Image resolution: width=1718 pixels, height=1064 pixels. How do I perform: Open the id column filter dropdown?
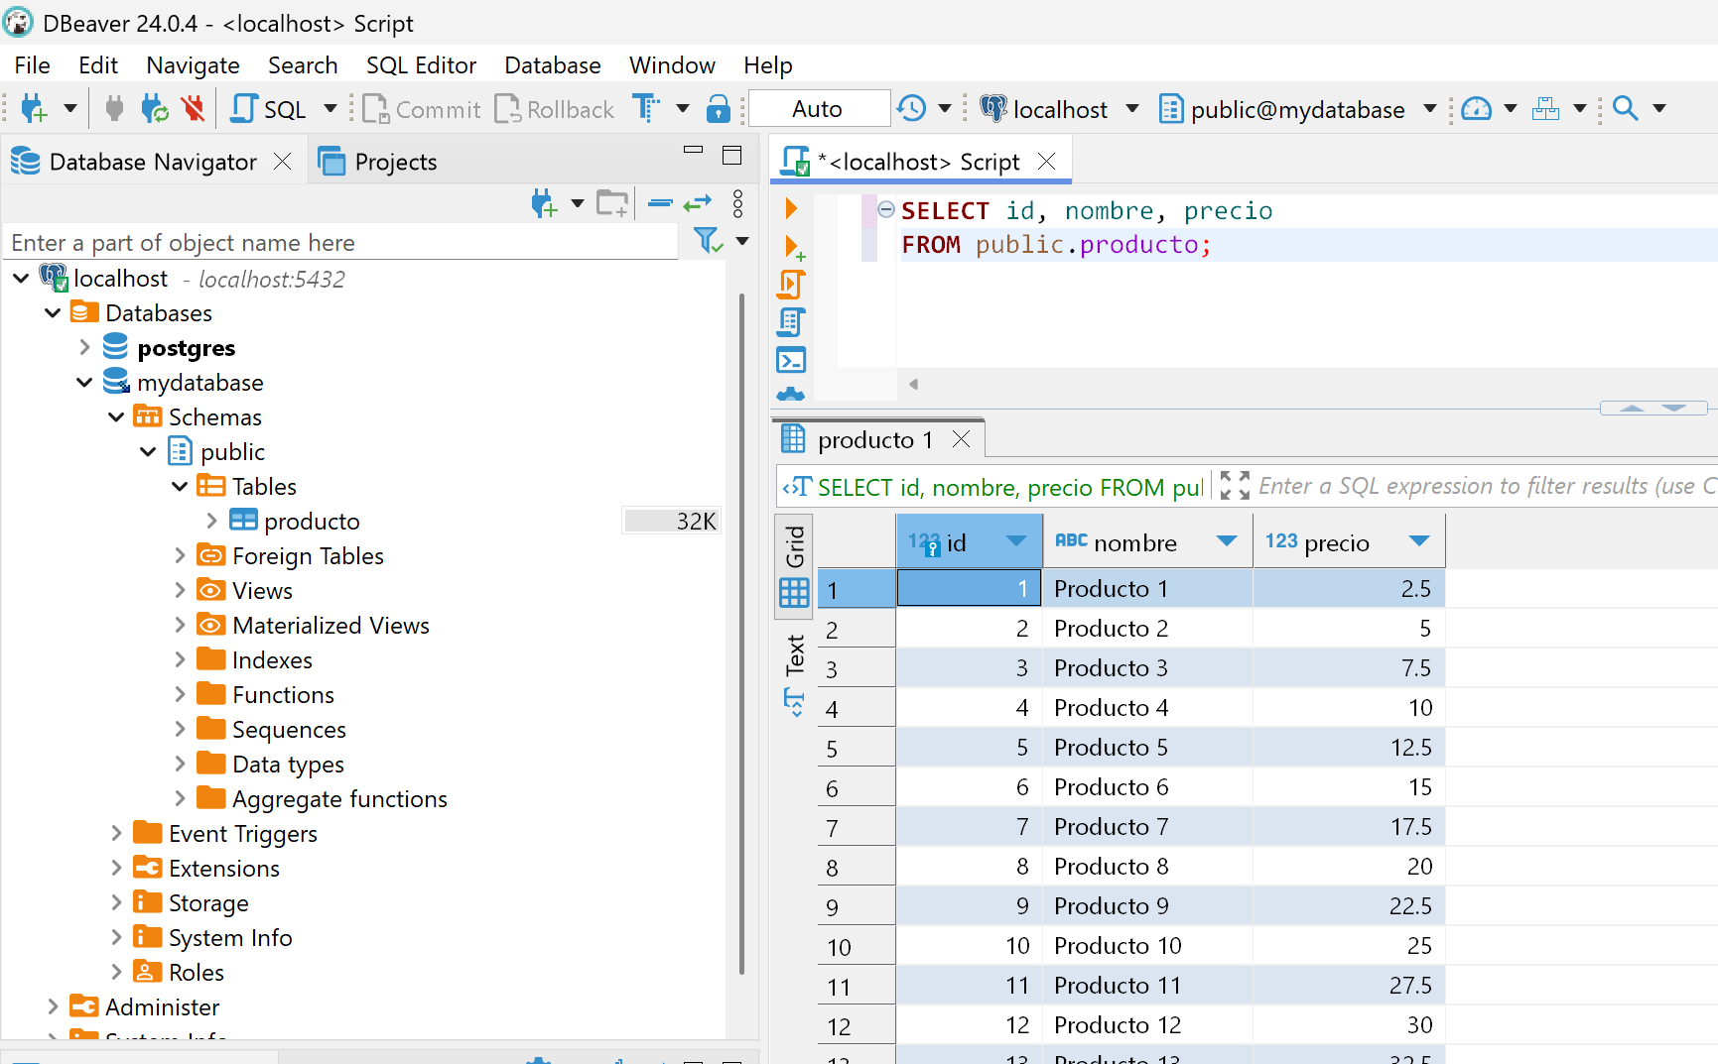(x=1016, y=541)
